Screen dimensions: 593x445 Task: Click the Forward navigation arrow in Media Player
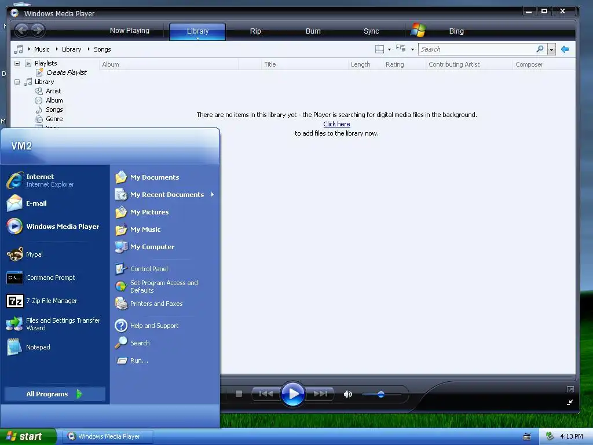click(x=38, y=30)
